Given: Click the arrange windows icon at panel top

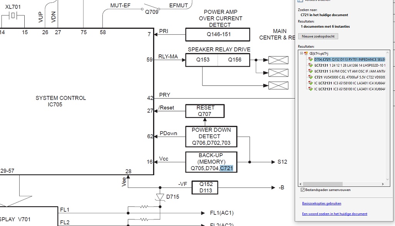Looking at the screenshot, I should [x=300, y=1].
